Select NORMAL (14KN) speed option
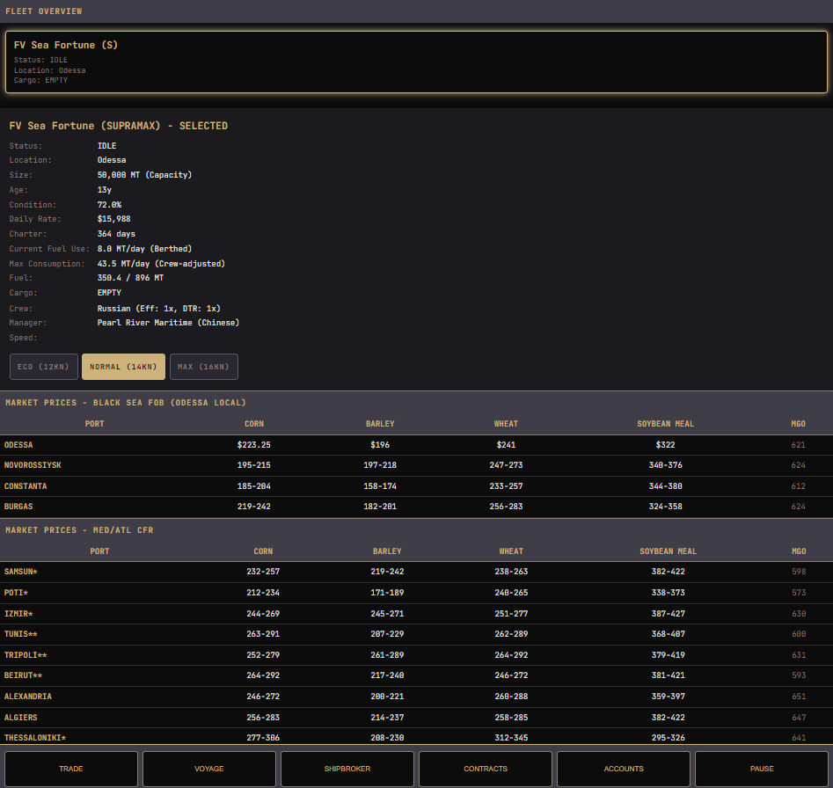 pyautogui.click(x=123, y=367)
